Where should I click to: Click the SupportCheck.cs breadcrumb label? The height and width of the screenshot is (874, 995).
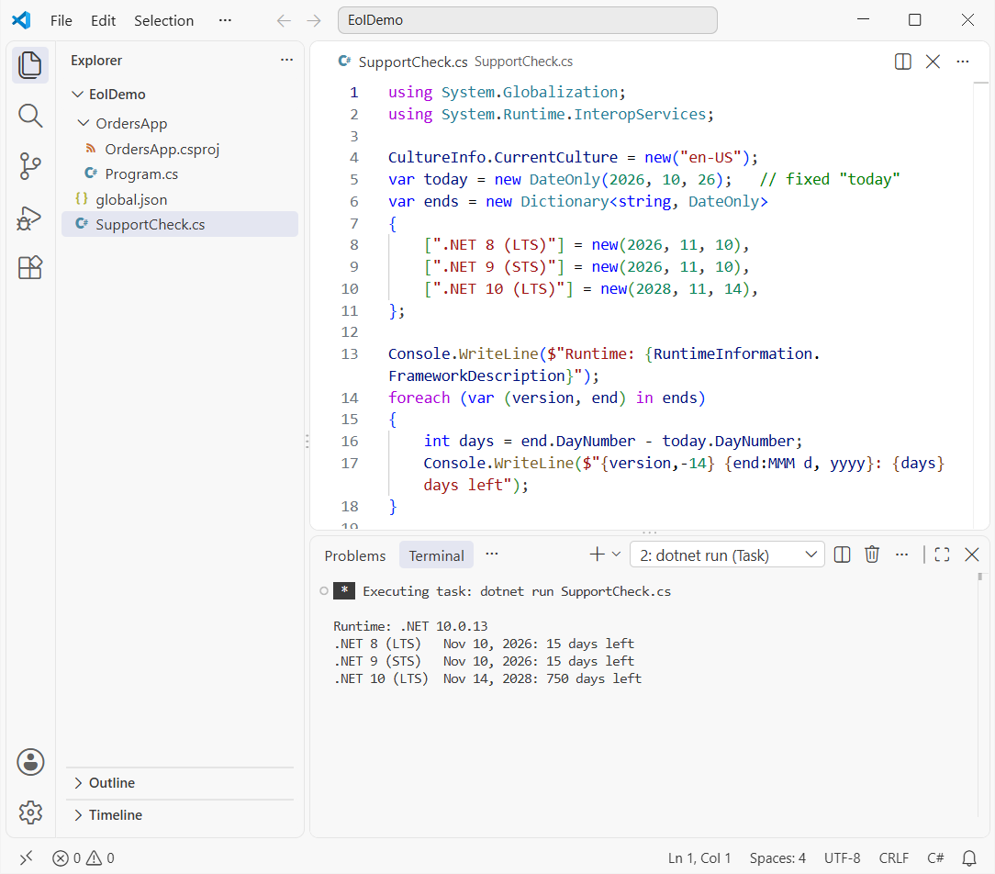pyautogui.click(x=523, y=62)
